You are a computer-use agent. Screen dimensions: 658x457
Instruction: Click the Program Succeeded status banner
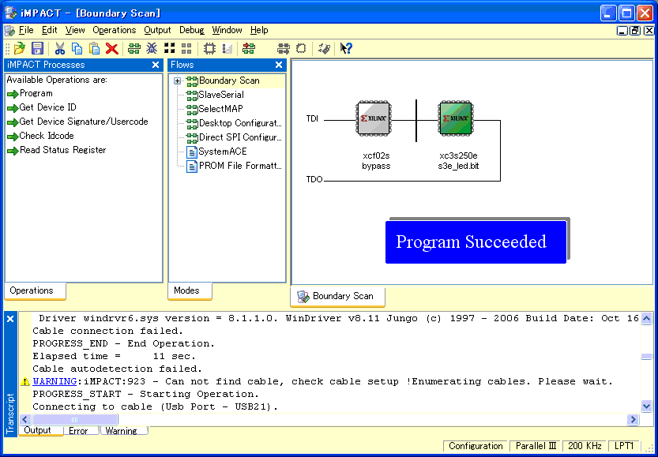pos(476,242)
